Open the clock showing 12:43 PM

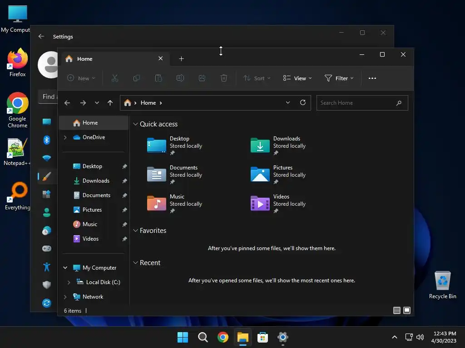444,337
